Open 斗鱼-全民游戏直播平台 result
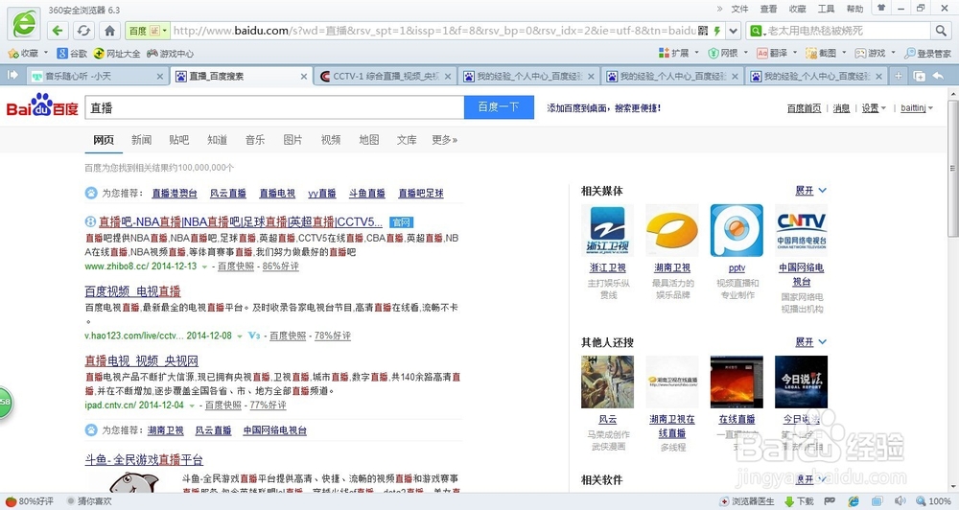959x510 pixels. (x=144, y=460)
